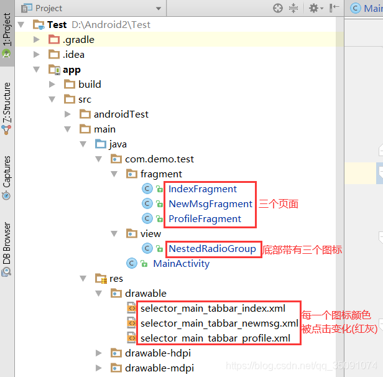
Task: Collapse the drawable folder arrow
Action: (98, 294)
